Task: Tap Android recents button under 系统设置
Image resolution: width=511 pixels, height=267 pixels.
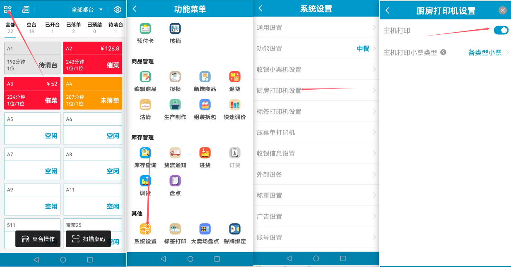Action: (343, 259)
